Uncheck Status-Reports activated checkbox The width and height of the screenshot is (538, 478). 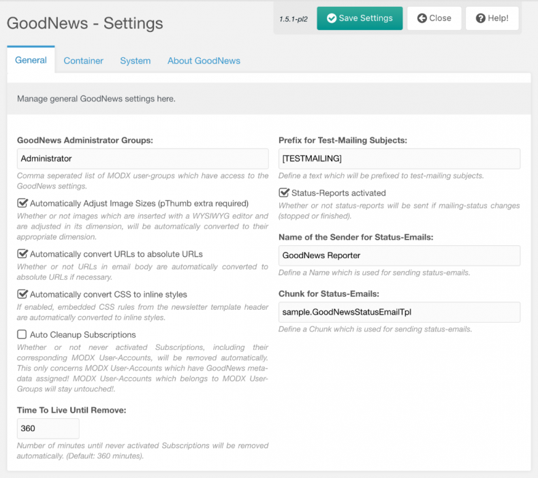284,193
